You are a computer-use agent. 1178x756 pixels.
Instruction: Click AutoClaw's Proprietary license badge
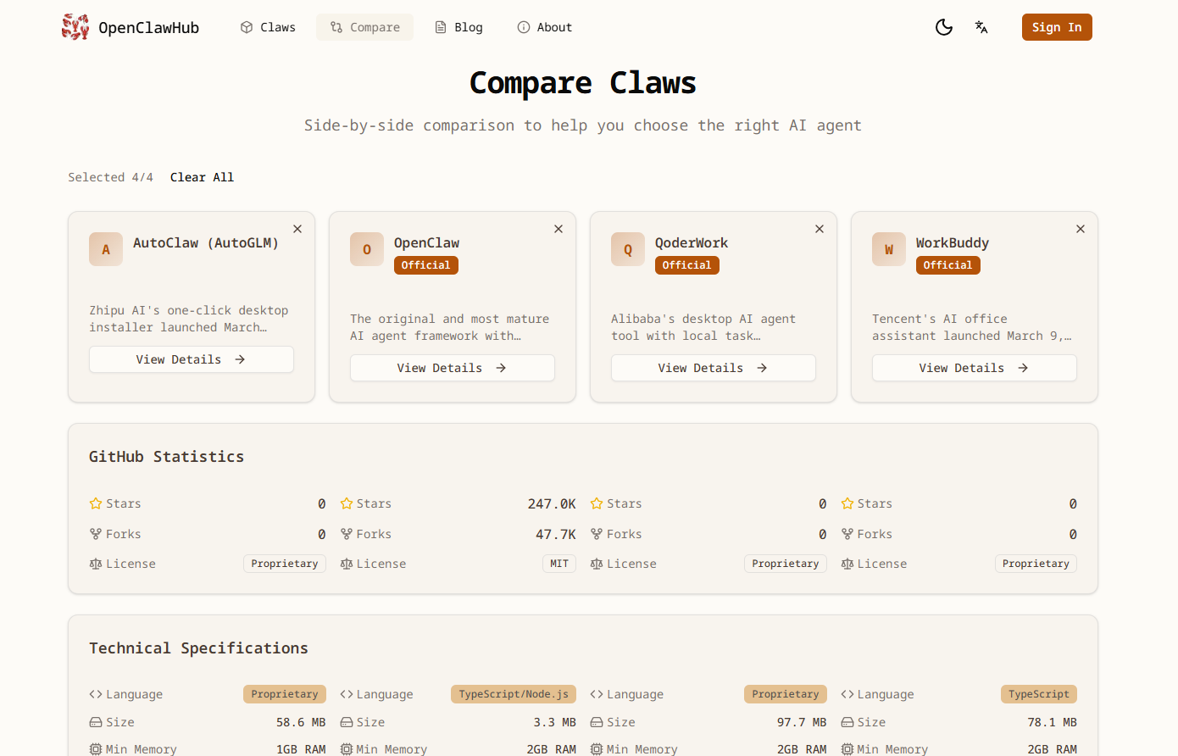tap(285, 564)
